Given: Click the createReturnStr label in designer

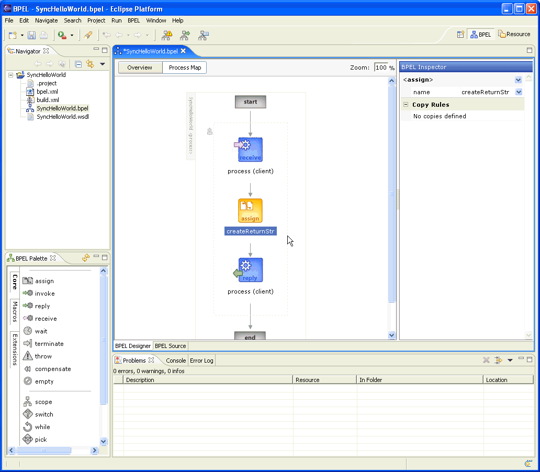Looking at the screenshot, I should coord(250,231).
